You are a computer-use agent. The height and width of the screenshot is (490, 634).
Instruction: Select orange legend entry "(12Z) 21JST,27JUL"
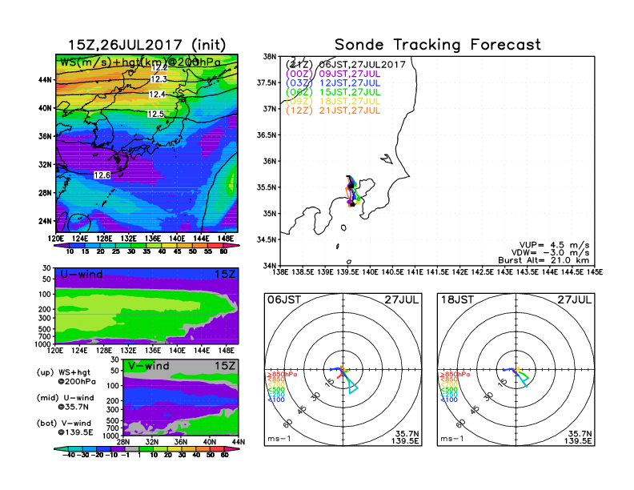pyautogui.click(x=333, y=110)
